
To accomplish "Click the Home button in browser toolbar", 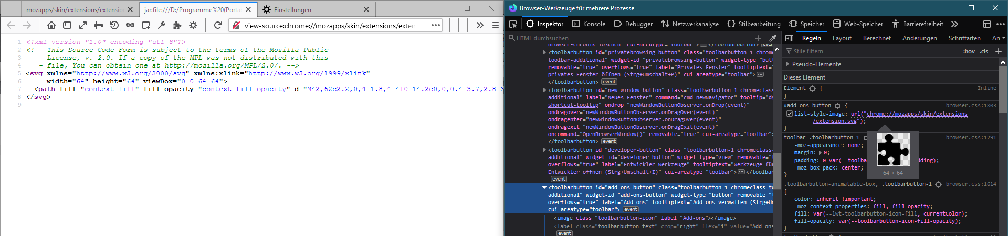I will coord(51,25).
